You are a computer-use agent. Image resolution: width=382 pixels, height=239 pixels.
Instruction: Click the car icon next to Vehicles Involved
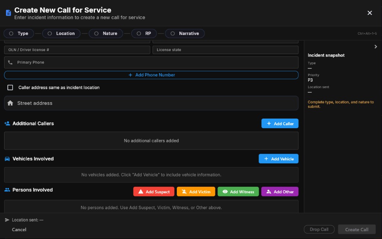click(7, 159)
